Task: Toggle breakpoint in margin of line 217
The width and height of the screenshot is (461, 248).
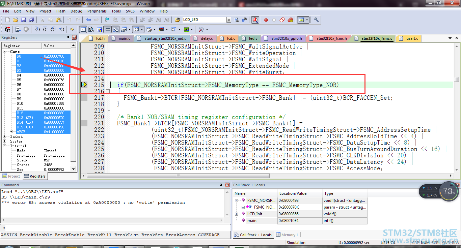Action: (84, 98)
